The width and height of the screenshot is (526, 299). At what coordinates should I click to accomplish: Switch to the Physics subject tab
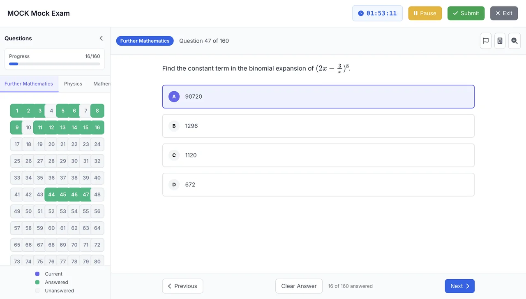pos(73,83)
